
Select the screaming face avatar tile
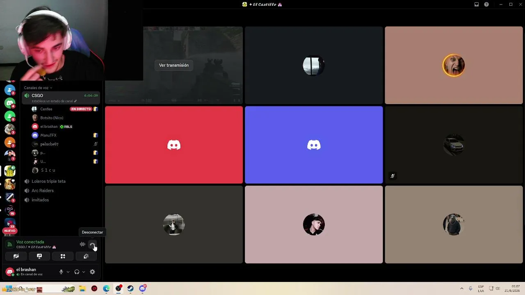point(454,66)
